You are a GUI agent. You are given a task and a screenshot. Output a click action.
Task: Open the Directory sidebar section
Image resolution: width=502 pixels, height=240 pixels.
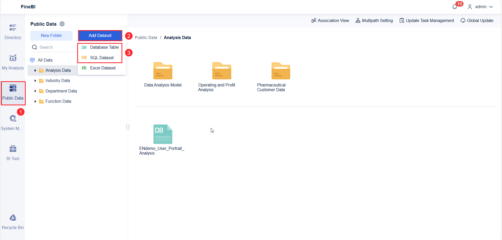point(13,32)
